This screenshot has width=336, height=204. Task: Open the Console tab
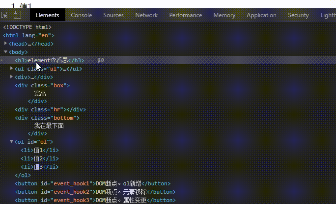pyautogui.click(x=82, y=15)
